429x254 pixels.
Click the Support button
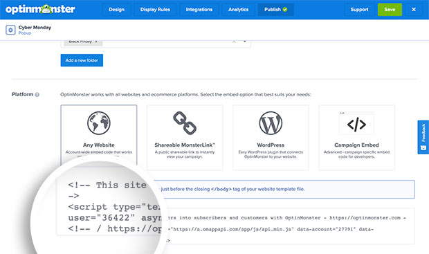[359, 10]
